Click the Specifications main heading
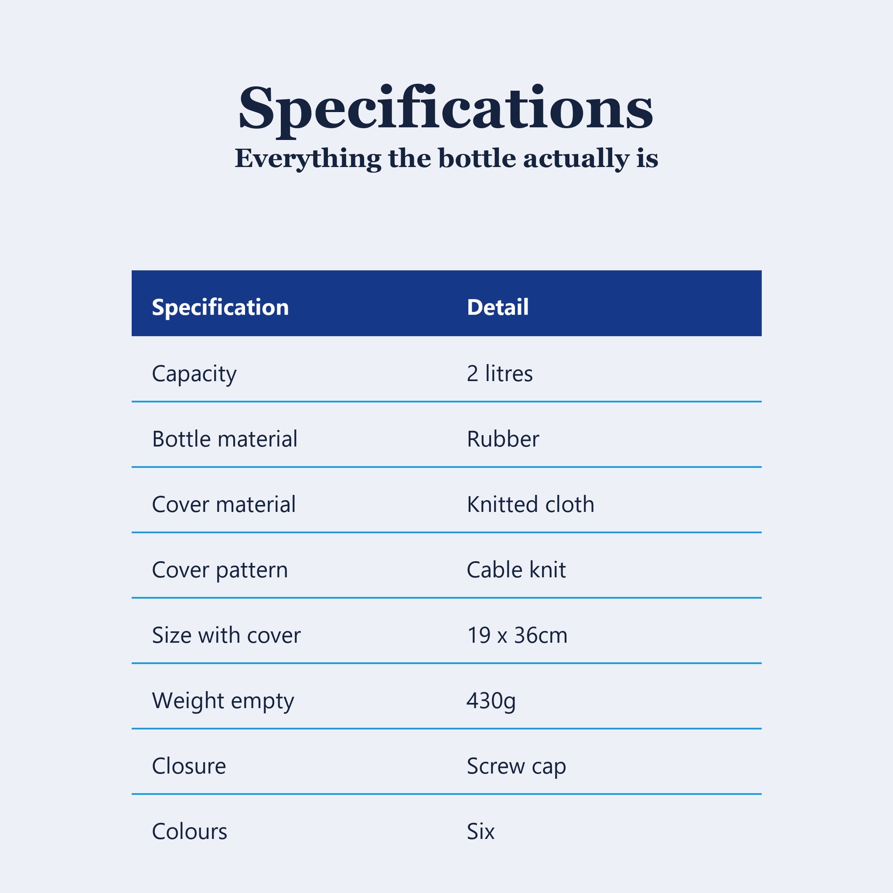This screenshot has height=893, width=893. coord(446,109)
